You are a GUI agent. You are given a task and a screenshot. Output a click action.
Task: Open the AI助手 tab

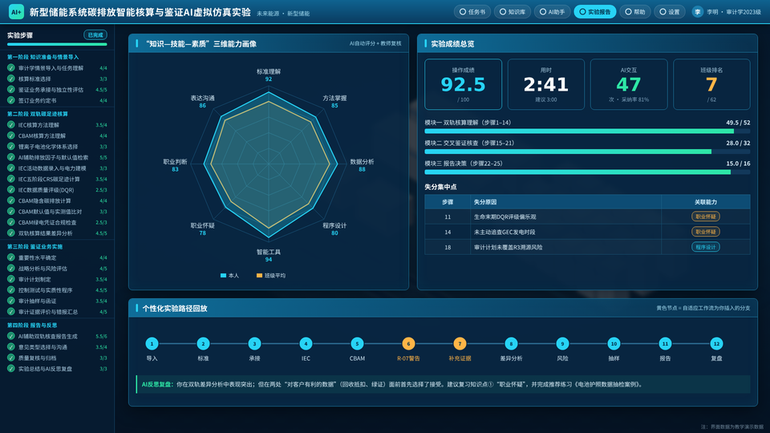coord(553,12)
